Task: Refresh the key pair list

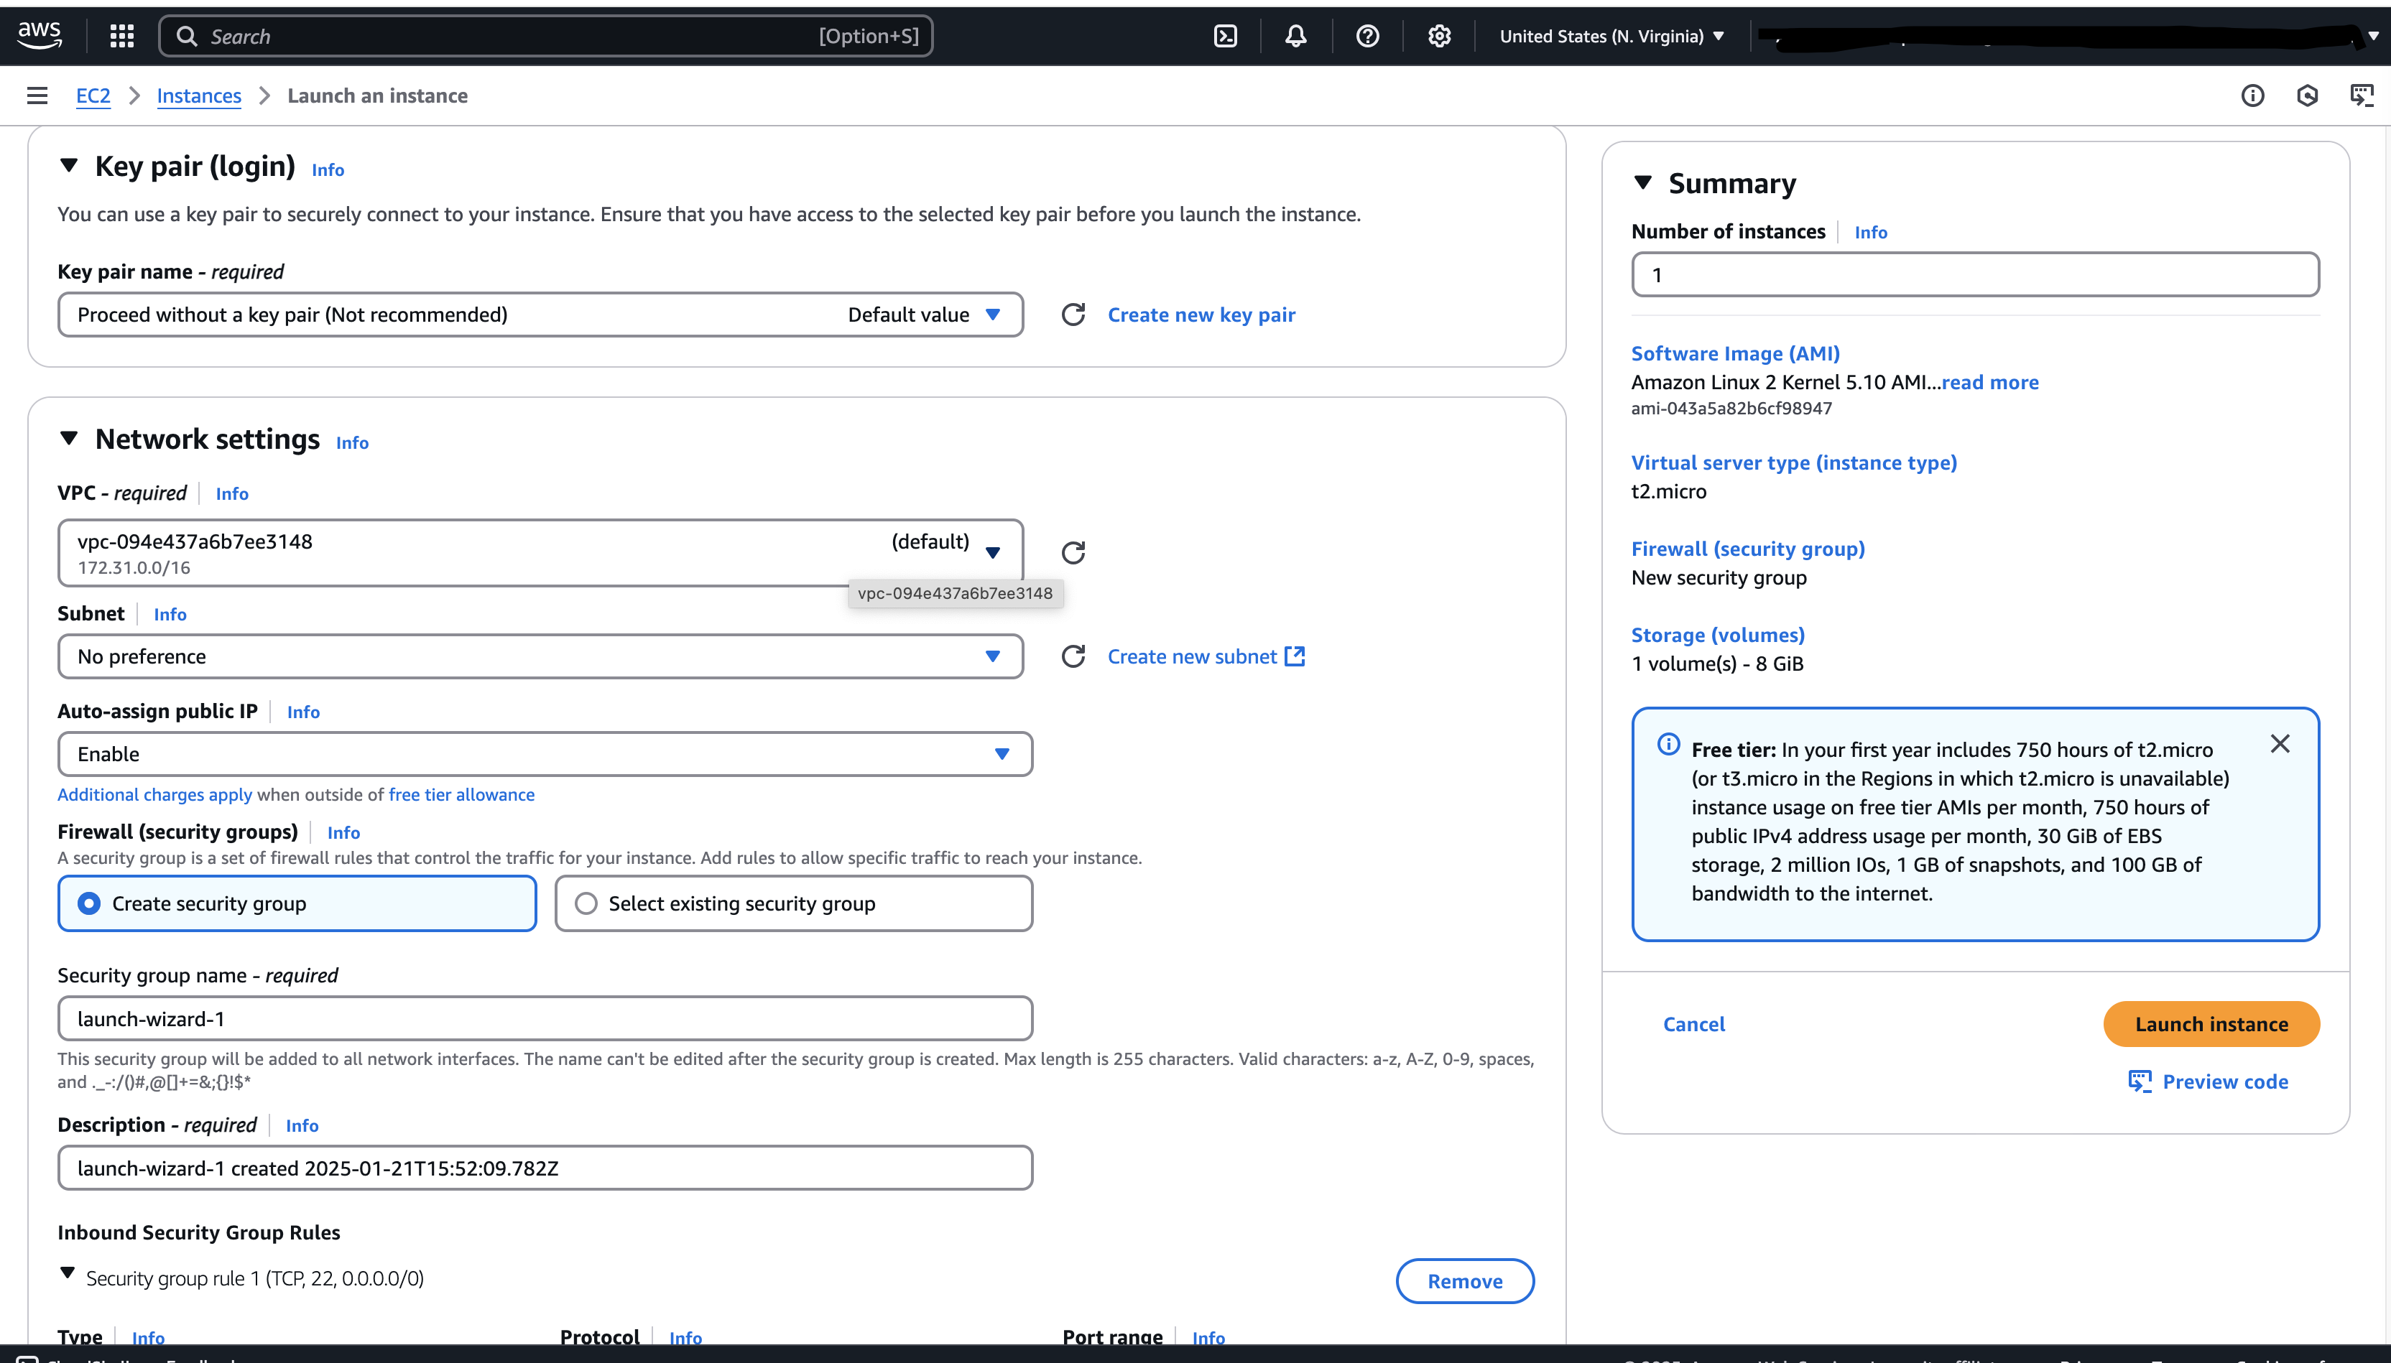Action: 1073,315
